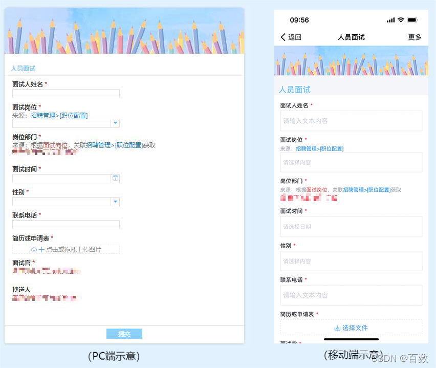Tap mobile 性别 请选择内容 selector
Screen dimensions: 436x368
pyautogui.click(x=351, y=261)
